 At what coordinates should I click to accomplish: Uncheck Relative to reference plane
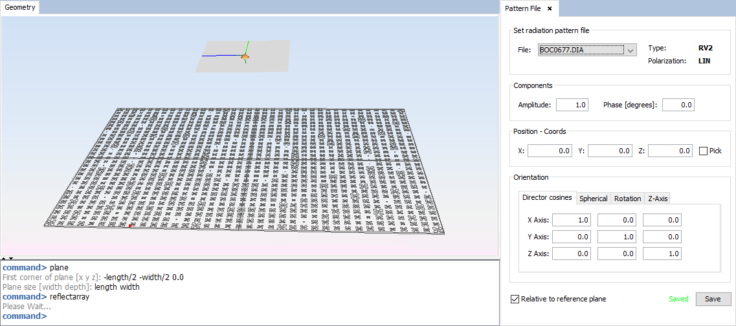(x=515, y=299)
